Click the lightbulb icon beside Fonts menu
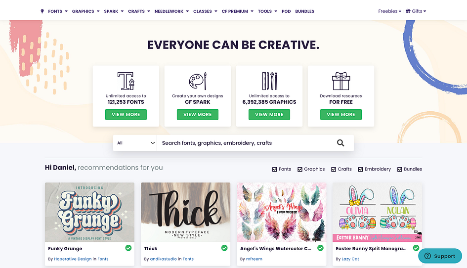This screenshot has width=467, height=268. click(42, 11)
